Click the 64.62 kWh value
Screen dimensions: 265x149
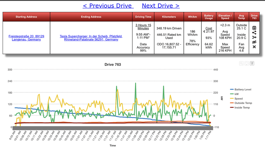[x=209, y=46]
